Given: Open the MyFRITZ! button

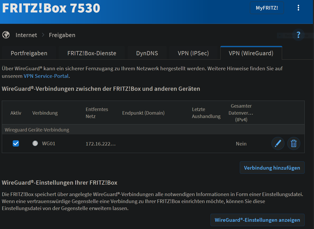Looking at the screenshot, I should (267, 8).
